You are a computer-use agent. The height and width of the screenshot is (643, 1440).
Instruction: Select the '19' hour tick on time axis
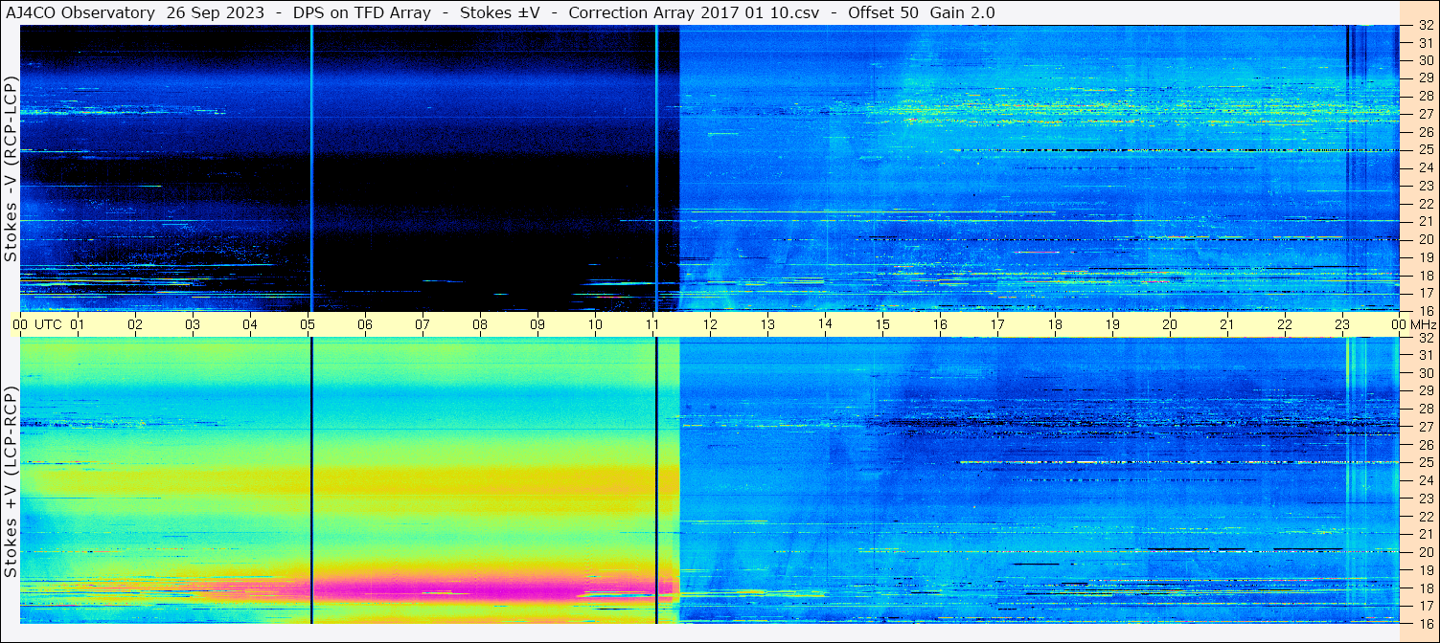1112,324
